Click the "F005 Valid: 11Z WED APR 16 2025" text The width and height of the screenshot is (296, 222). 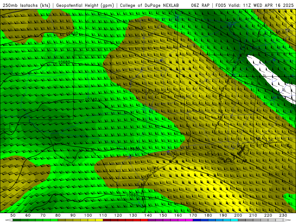coord(255,6)
